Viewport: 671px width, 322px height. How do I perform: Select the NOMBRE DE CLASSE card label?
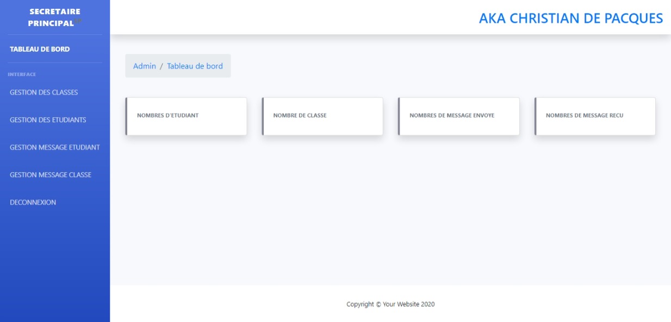click(x=300, y=116)
